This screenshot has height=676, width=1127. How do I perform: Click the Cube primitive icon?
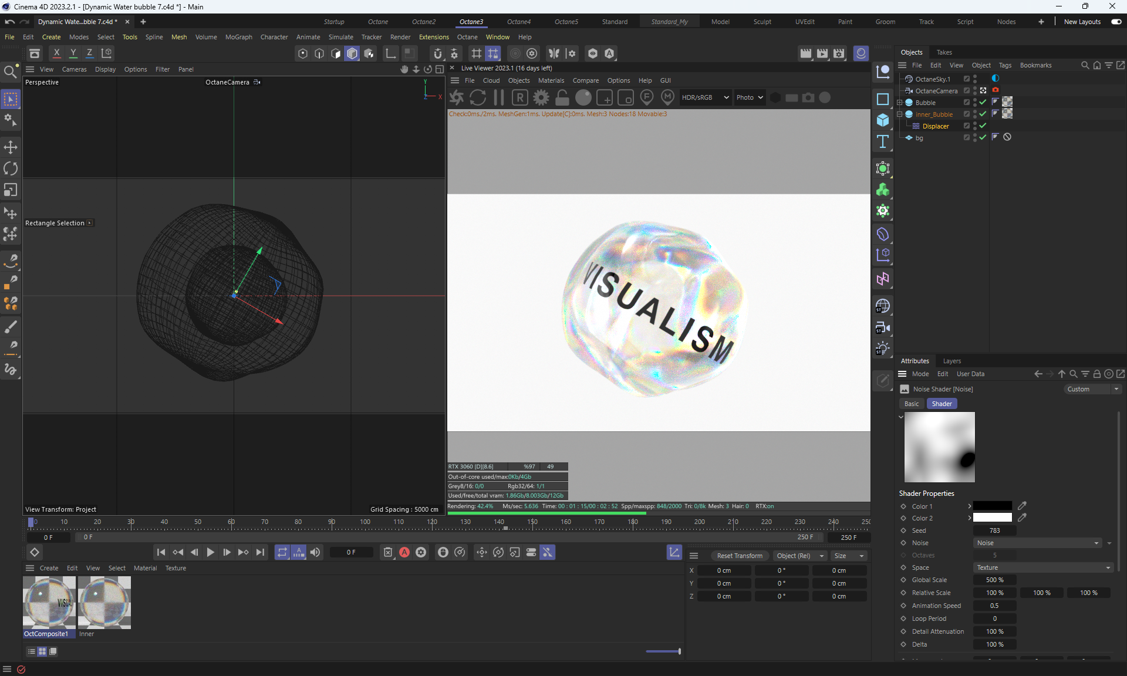click(883, 120)
